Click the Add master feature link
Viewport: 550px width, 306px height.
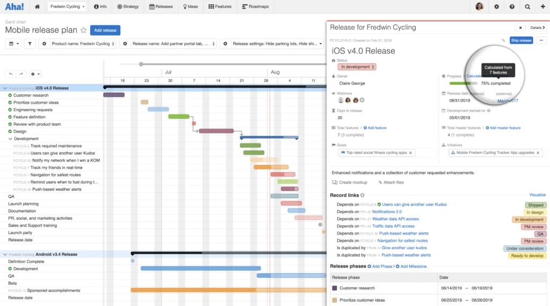point(503,128)
